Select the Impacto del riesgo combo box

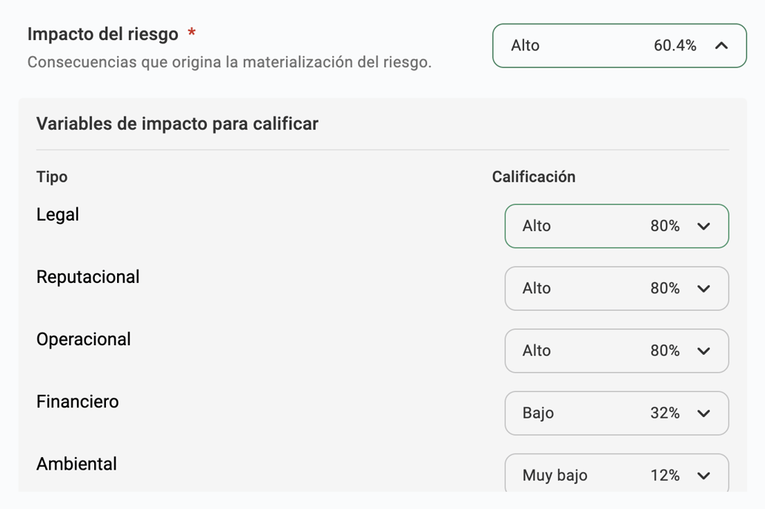pos(619,45)
